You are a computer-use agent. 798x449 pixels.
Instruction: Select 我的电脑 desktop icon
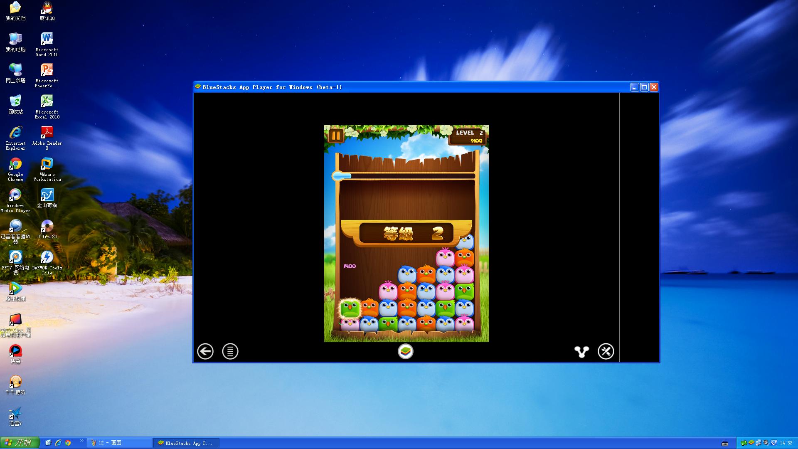point(15,42)
